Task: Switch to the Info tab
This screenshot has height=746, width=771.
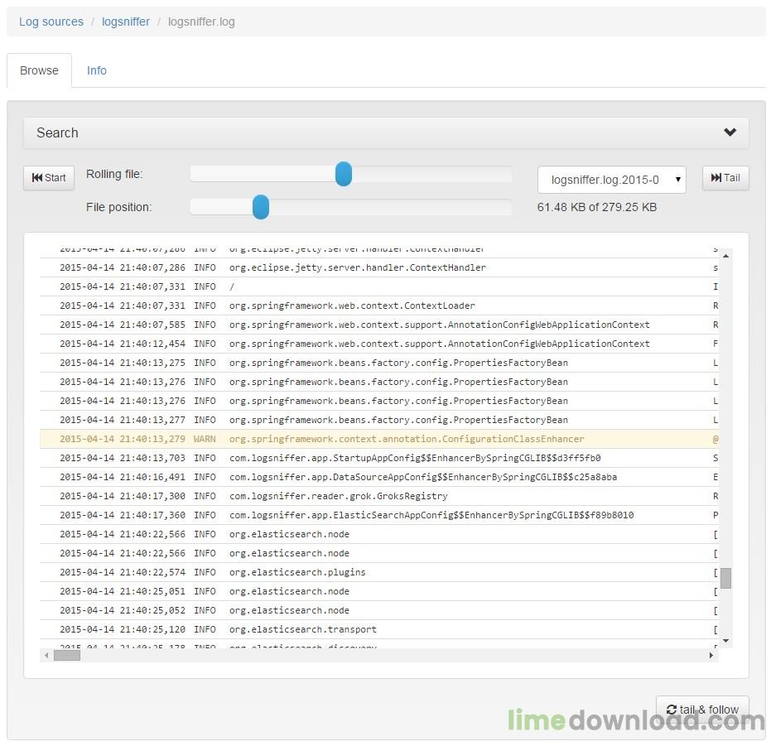Action: click(97, 70)
